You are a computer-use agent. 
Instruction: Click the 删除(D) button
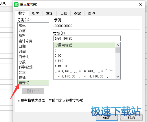click(x=33, y=91)
